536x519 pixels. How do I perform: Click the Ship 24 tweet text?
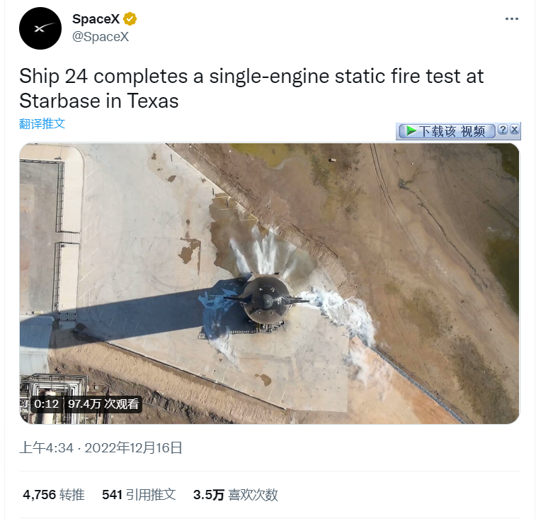251,88
